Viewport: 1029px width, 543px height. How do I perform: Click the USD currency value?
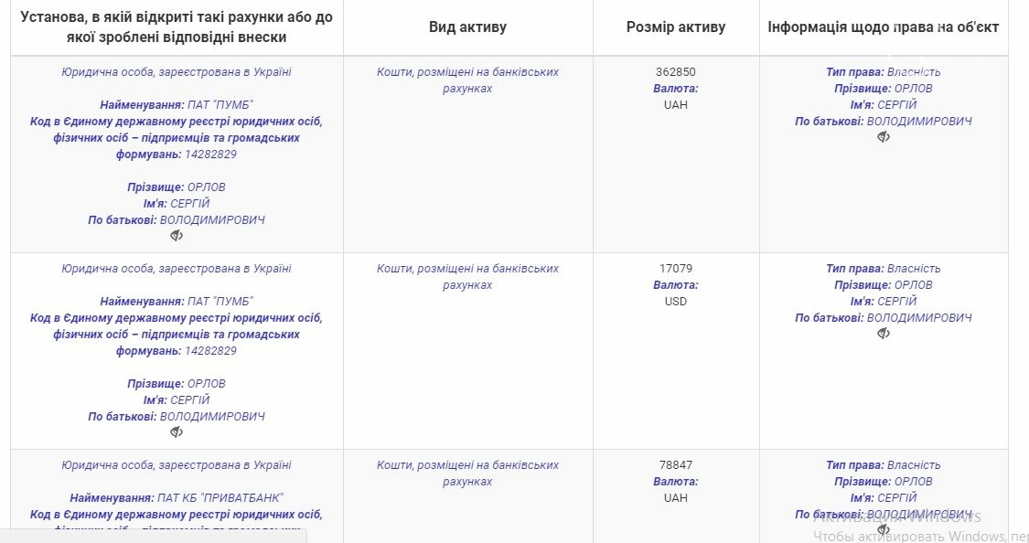[x=675, y=302]
